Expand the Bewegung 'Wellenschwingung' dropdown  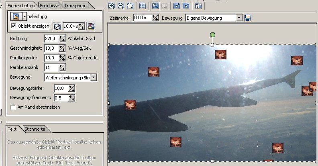tap(94, 78)
